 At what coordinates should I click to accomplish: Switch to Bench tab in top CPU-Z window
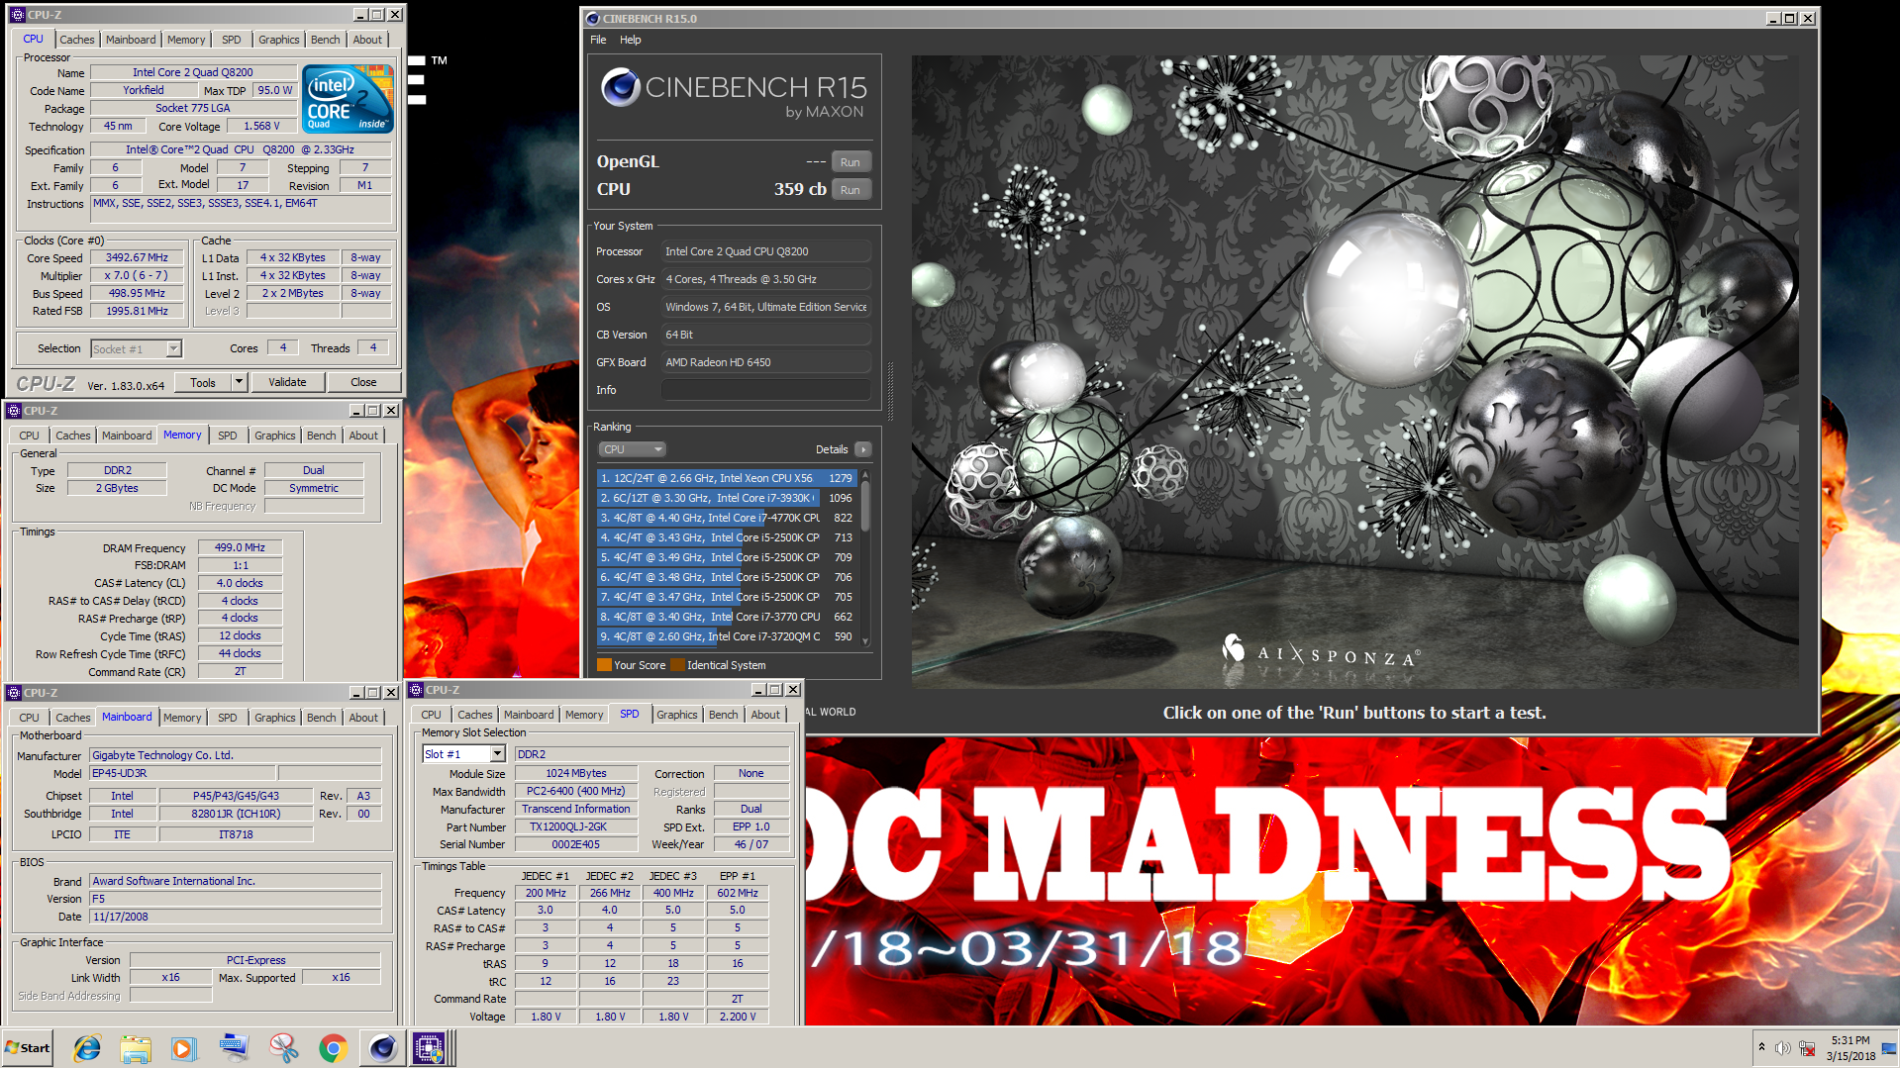pos(325,40)
